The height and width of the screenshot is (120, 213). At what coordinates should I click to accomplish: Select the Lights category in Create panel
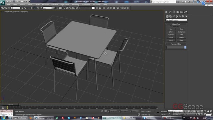coord(174,16)
